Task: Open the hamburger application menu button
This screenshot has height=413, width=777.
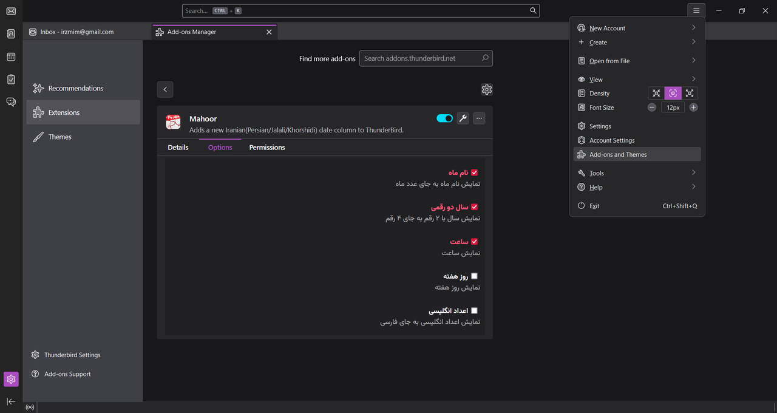Action: pyautogui.click(x=696, y=10)
